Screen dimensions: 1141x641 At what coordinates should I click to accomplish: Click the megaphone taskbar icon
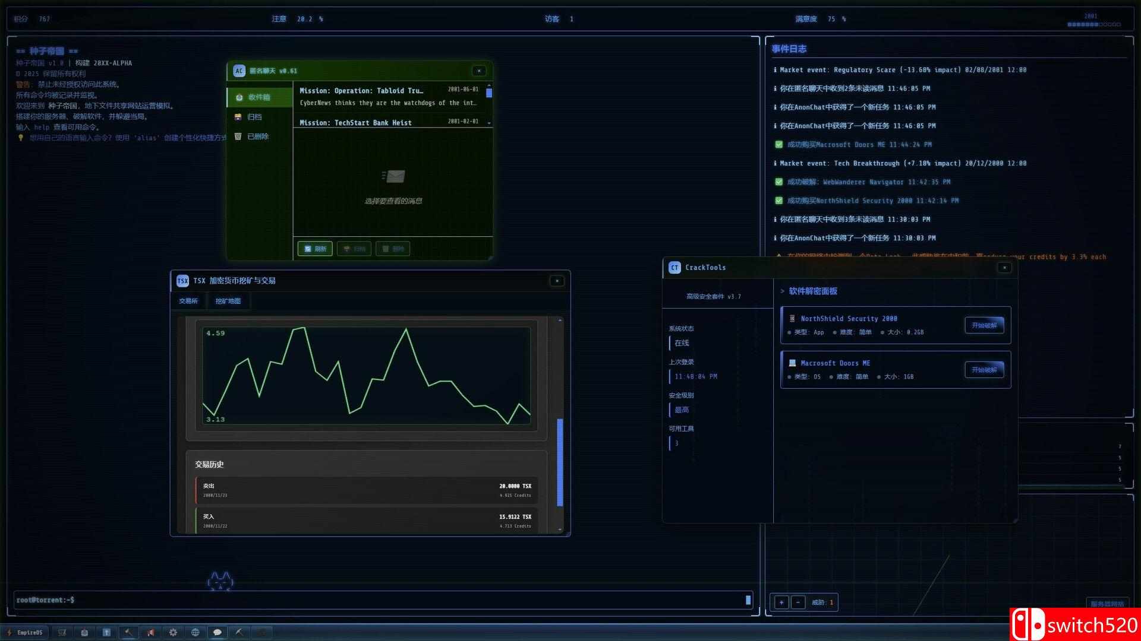click(150, 632)
